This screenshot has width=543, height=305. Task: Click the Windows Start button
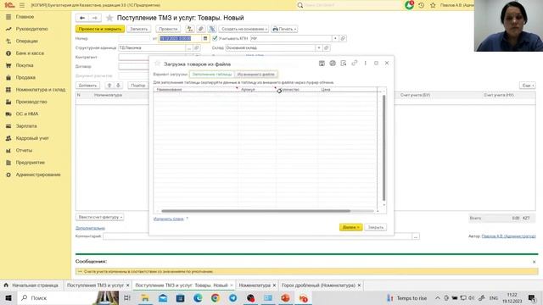coord(8,297)
